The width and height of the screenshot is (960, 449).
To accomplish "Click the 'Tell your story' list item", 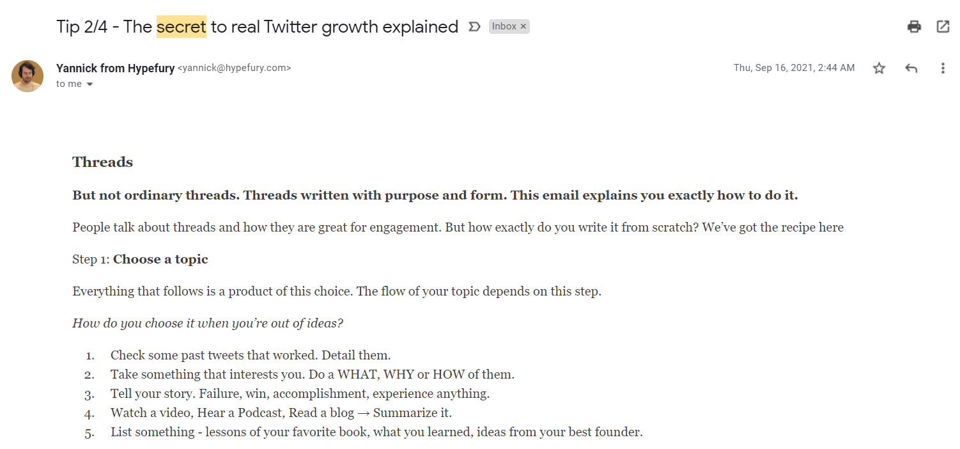I will pyautogui.click(x=300, y=393).
